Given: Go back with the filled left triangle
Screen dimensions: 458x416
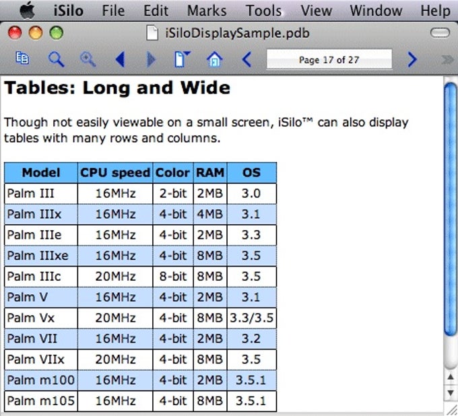Looking at the screenshot, I should click(x=121, y=59).
